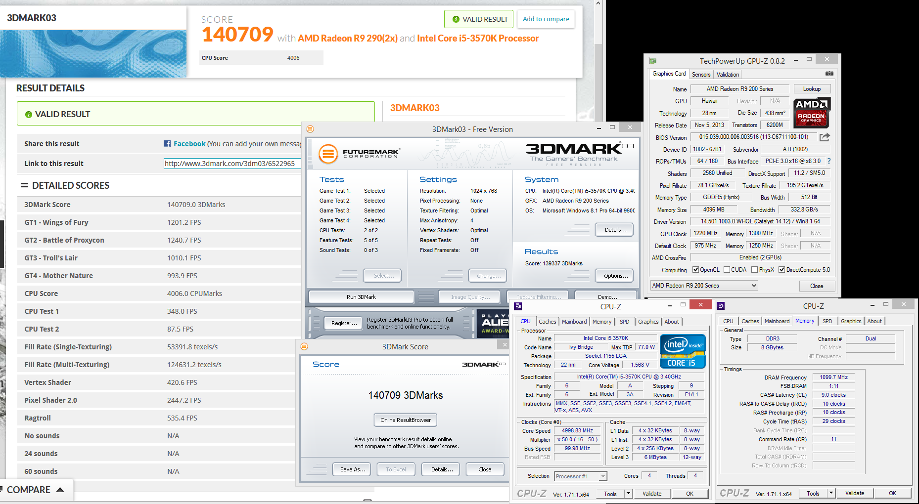Click the Register button in 3DMark03

[x=343, y=323]
